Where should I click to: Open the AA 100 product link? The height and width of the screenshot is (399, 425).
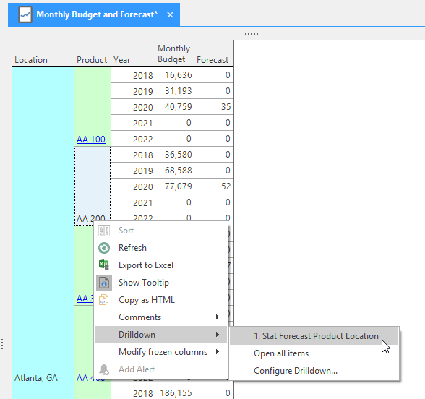(x=91, y=140)
